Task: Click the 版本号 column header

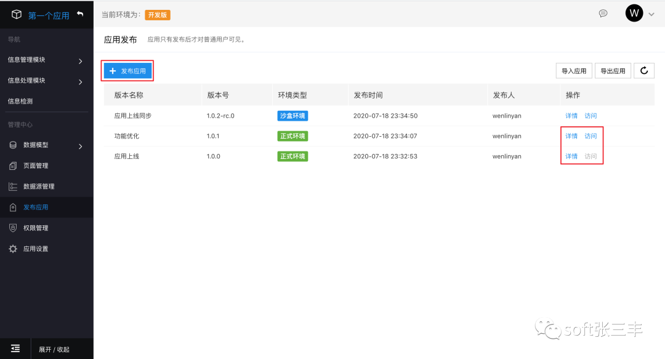Action: click(x=217, y=95)
